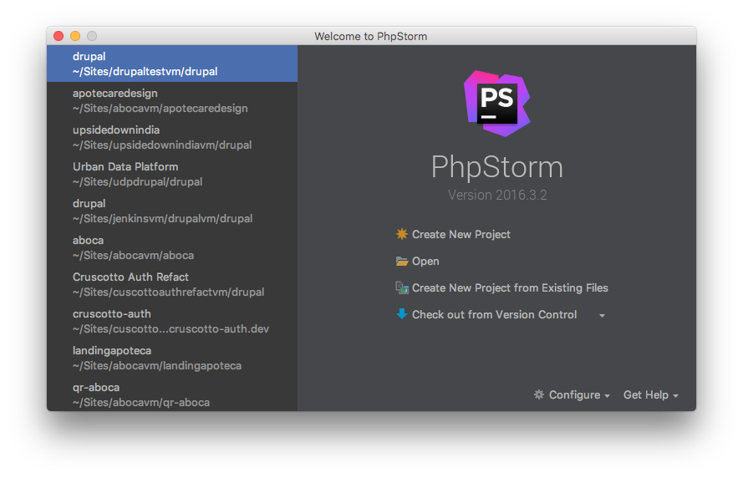Click the Open link
This screenshot has height=478, width=743.
pyautogui.click(x=425, y=261)
